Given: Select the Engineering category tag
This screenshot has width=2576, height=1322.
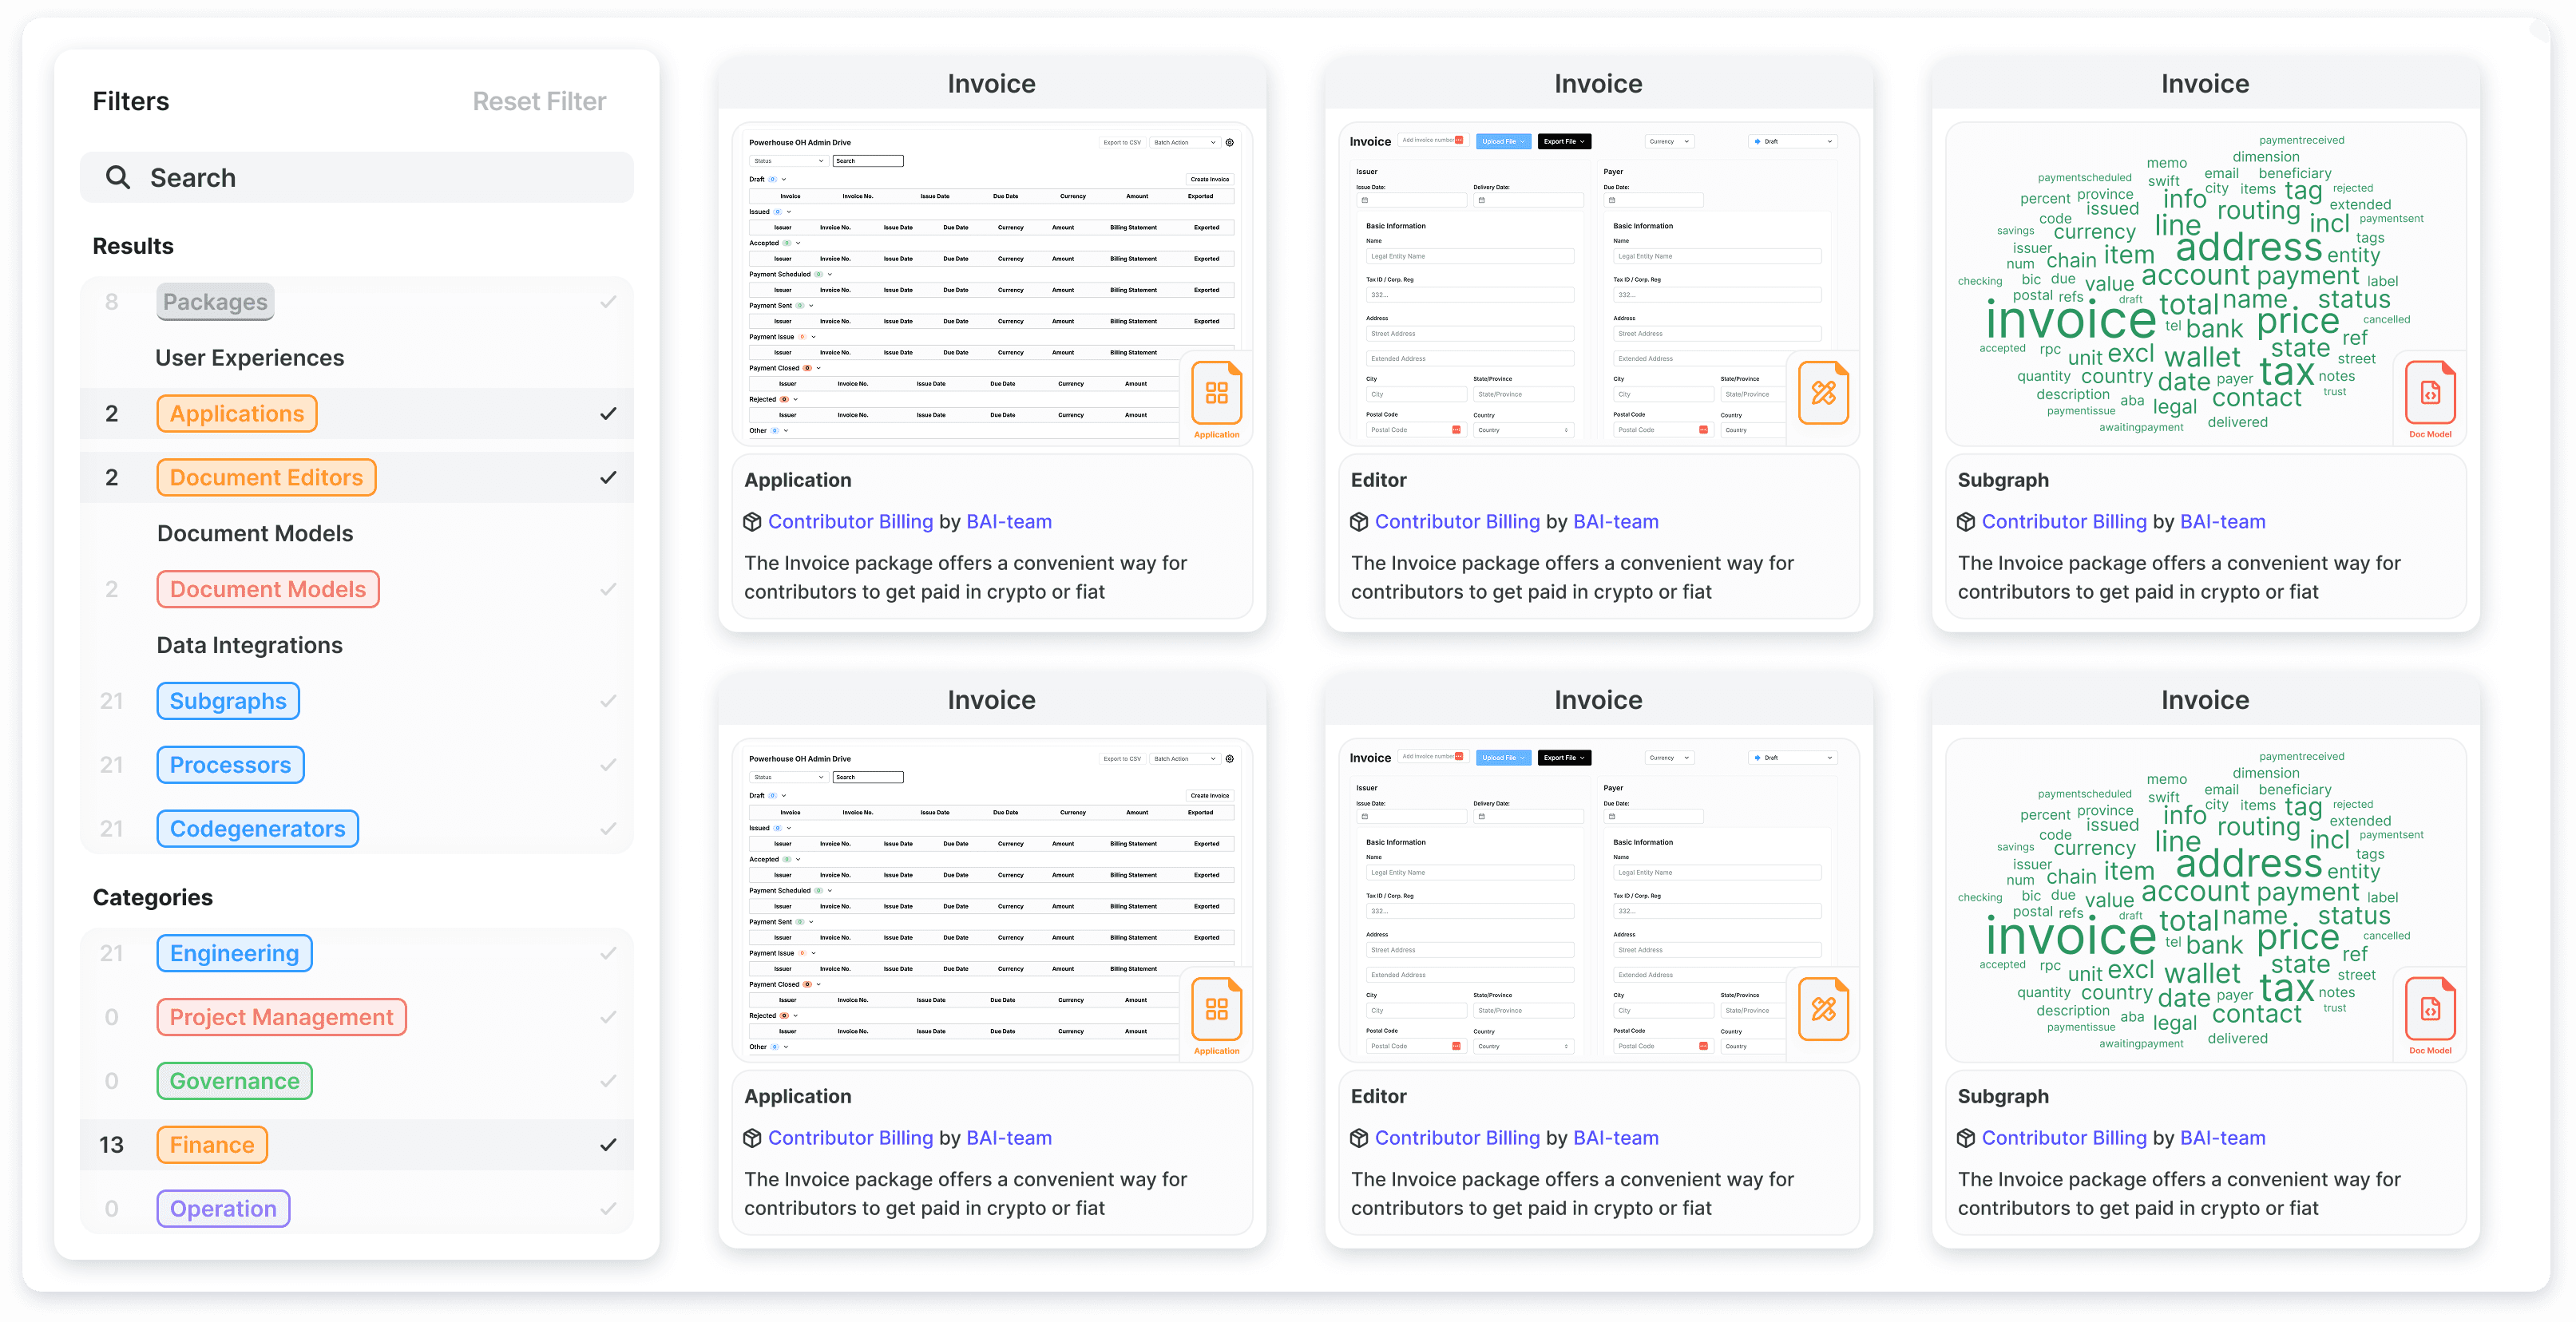Looking at the screenshot, I should pos(234,953).
